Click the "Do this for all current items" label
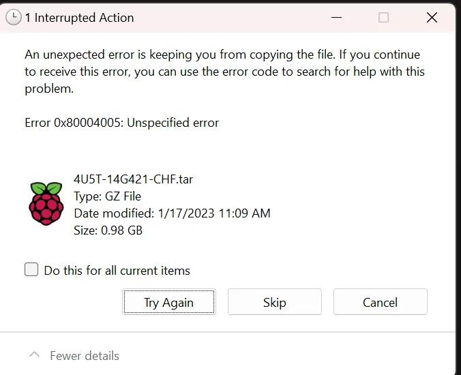This screenshot has height=375, width=461. (x=117, y=271)
